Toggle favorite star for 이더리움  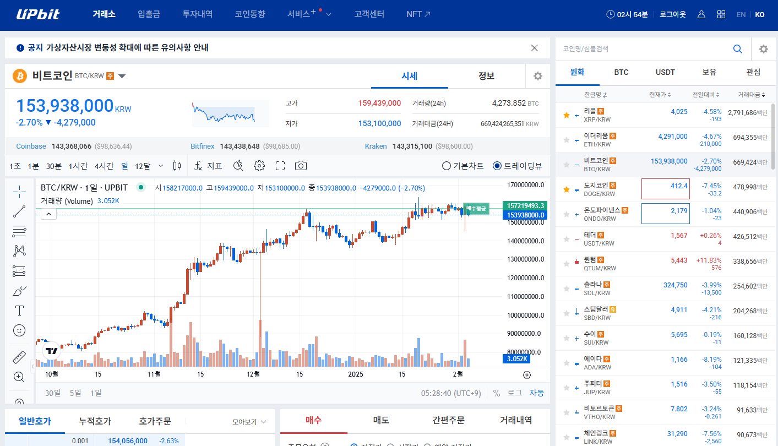tap(566, 140)
